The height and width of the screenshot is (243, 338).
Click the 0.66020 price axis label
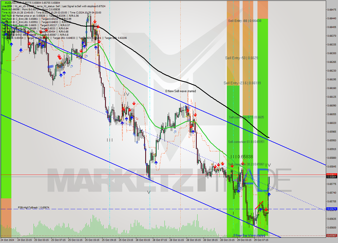(x=332, y=123)
